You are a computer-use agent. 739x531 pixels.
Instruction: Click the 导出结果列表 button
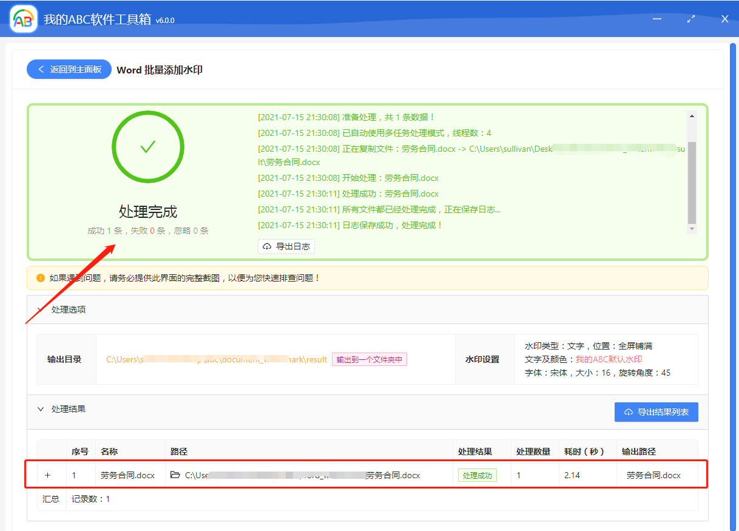[656, 411]
